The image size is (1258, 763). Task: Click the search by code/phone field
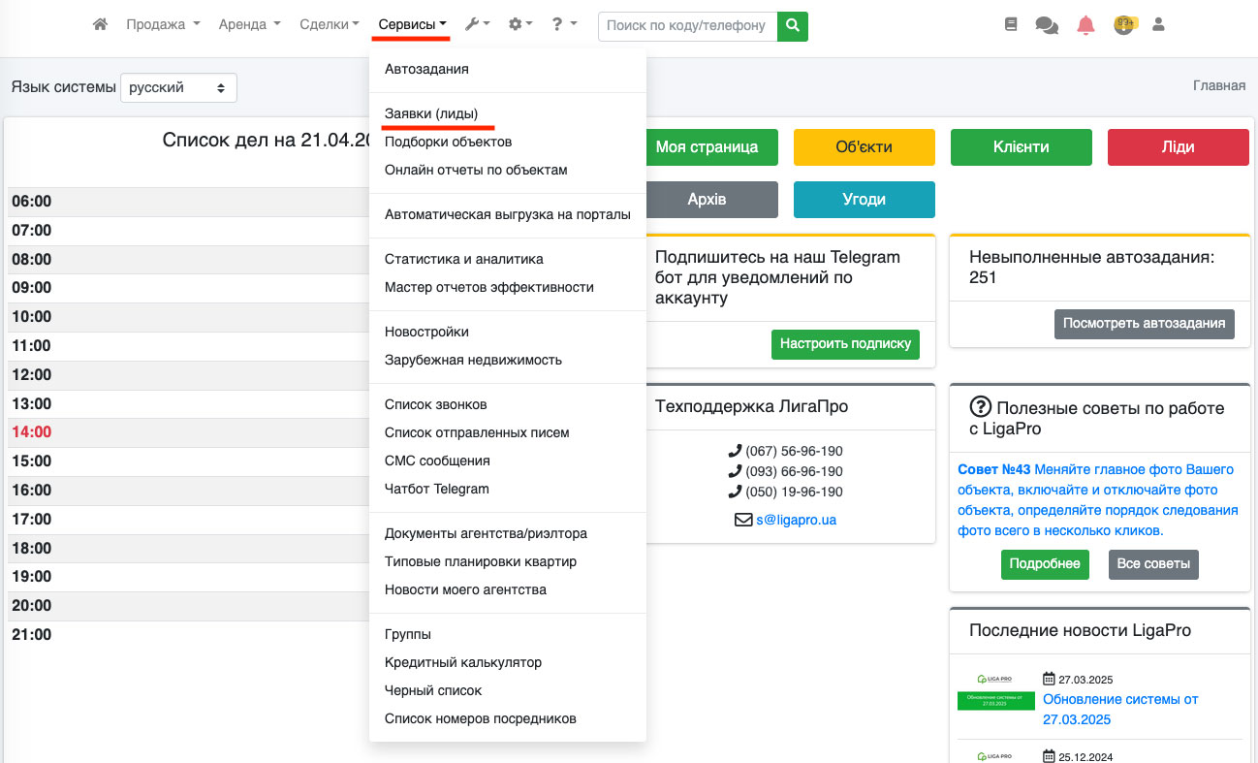pos(687,25)
